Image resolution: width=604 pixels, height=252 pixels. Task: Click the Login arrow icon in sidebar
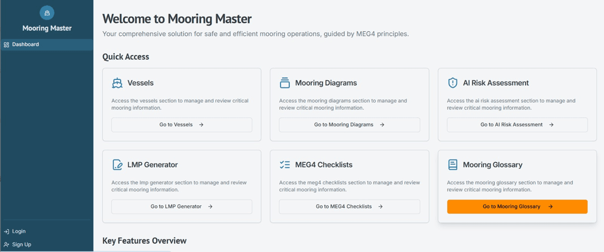6,231
